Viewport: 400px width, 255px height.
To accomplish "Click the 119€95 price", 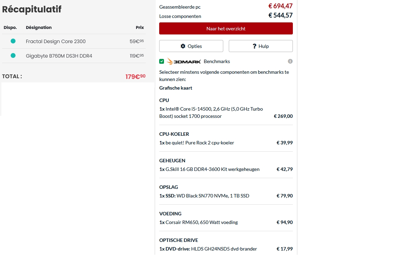I will pos(137,55).
